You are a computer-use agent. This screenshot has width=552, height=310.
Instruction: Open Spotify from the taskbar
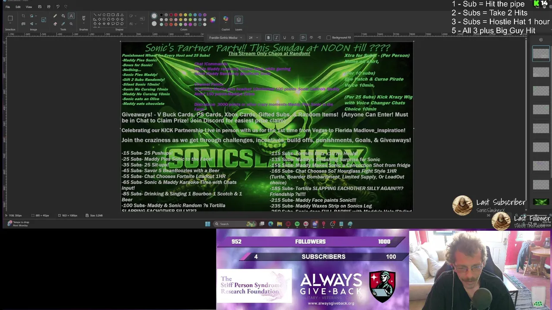[297, 224]
